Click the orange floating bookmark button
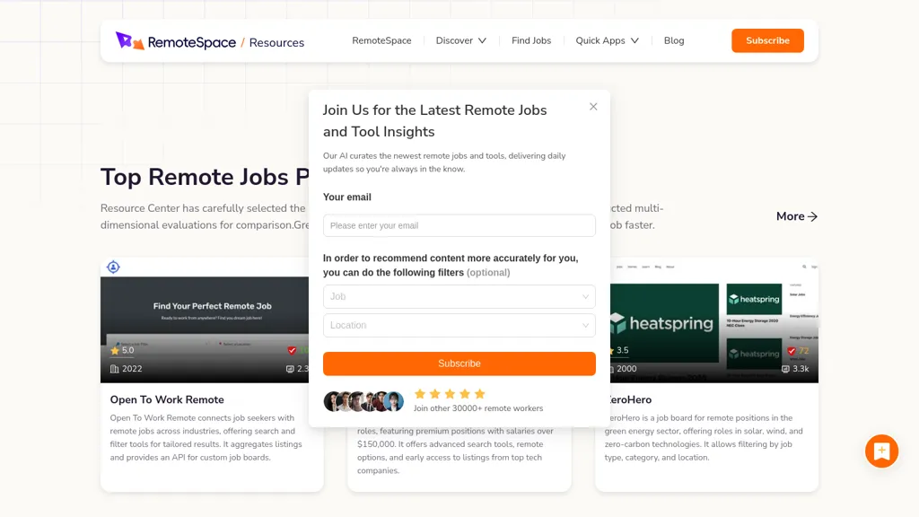 (x=881, y=451)
